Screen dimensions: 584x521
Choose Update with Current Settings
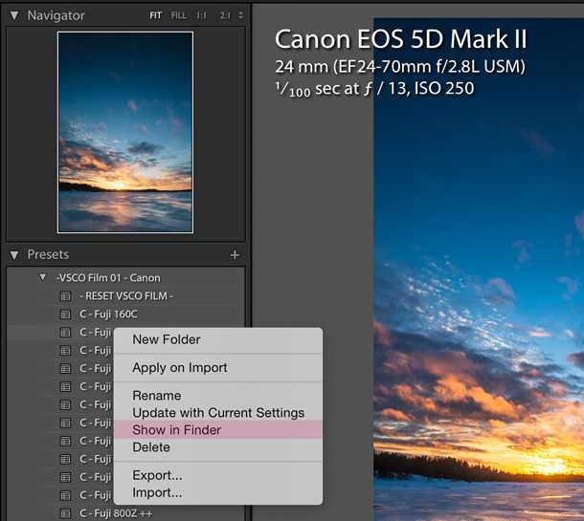point(218,413)
